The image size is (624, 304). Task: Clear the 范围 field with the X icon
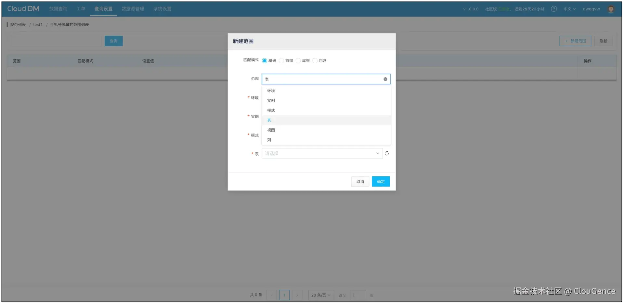point(385,79)
